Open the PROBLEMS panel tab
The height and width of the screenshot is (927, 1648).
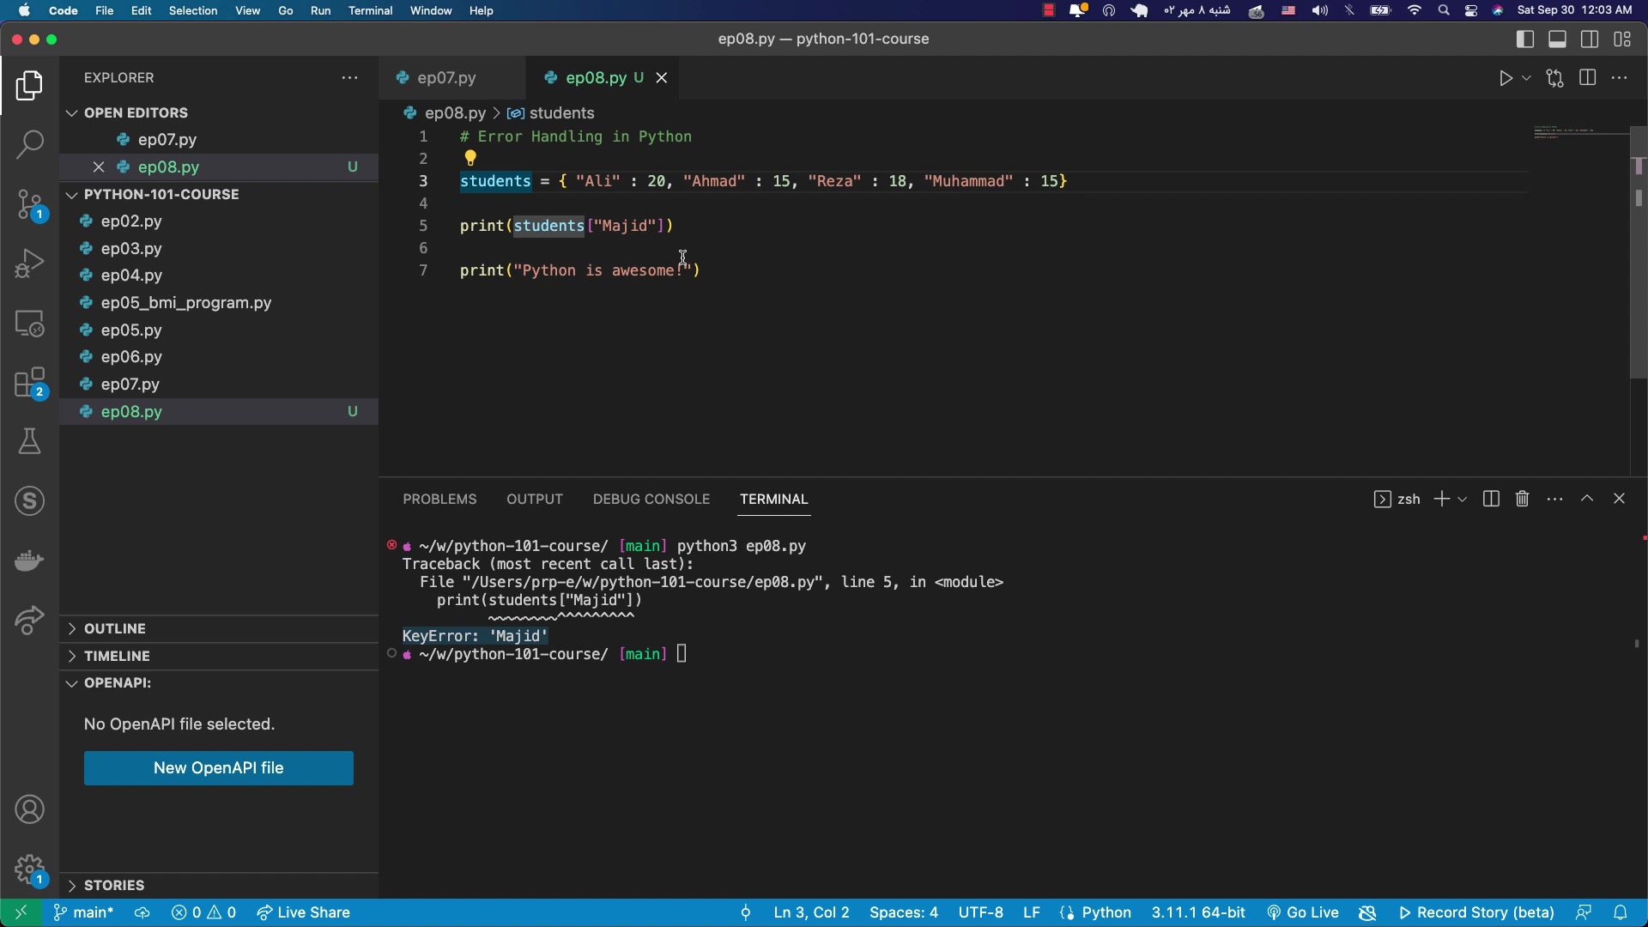point(439,499)
